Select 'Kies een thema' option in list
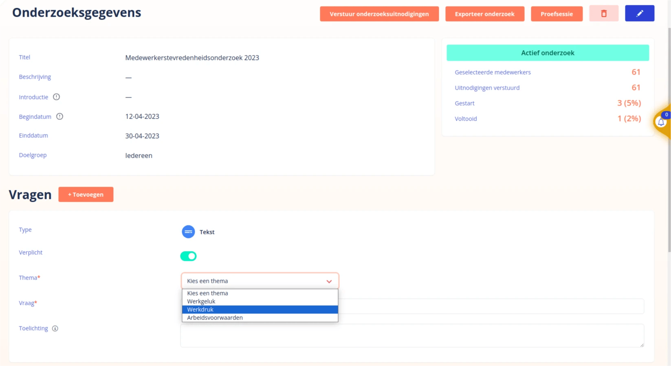The width and height of the screenshot is (671, 366). point(260,293)
